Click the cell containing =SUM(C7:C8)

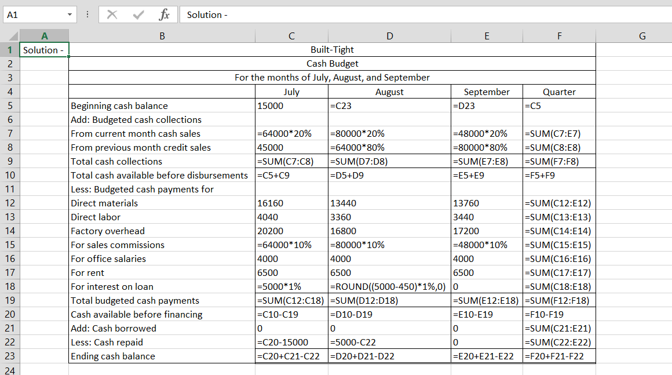tap(291, 161)
